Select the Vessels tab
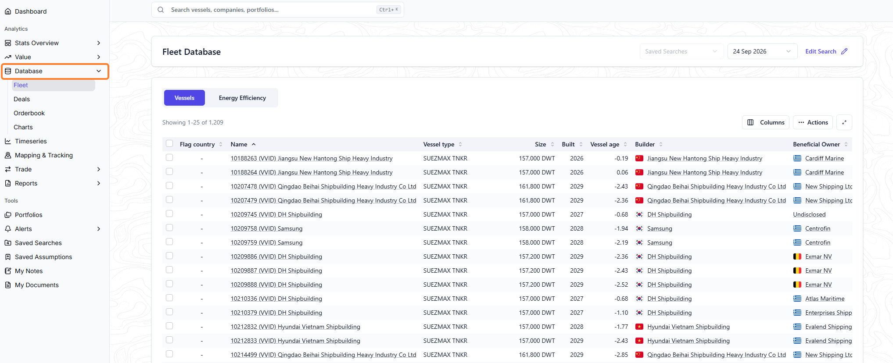893x363 pixels. click(184, 98)
